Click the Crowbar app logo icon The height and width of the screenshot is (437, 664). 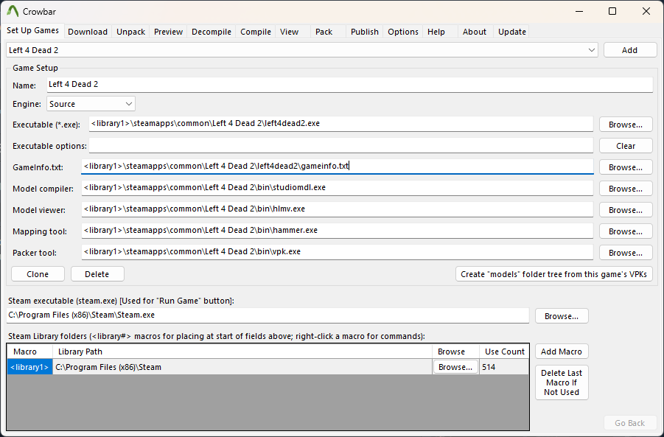(x=13, y=12)
